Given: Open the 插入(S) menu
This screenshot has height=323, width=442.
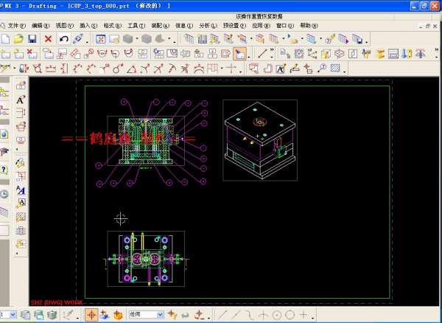Looking at the screenshot, I should (x=88, y=25).
